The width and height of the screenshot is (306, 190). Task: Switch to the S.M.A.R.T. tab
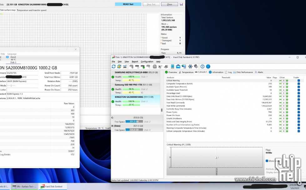point(201,72)
